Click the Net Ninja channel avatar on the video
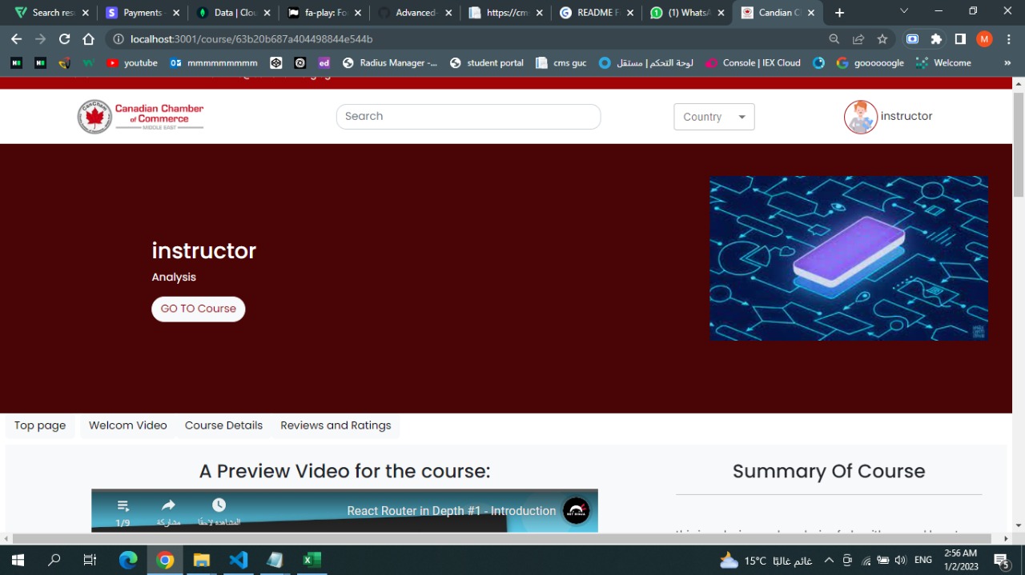Screen dimensions: 1025x575 tap(576, 511)
